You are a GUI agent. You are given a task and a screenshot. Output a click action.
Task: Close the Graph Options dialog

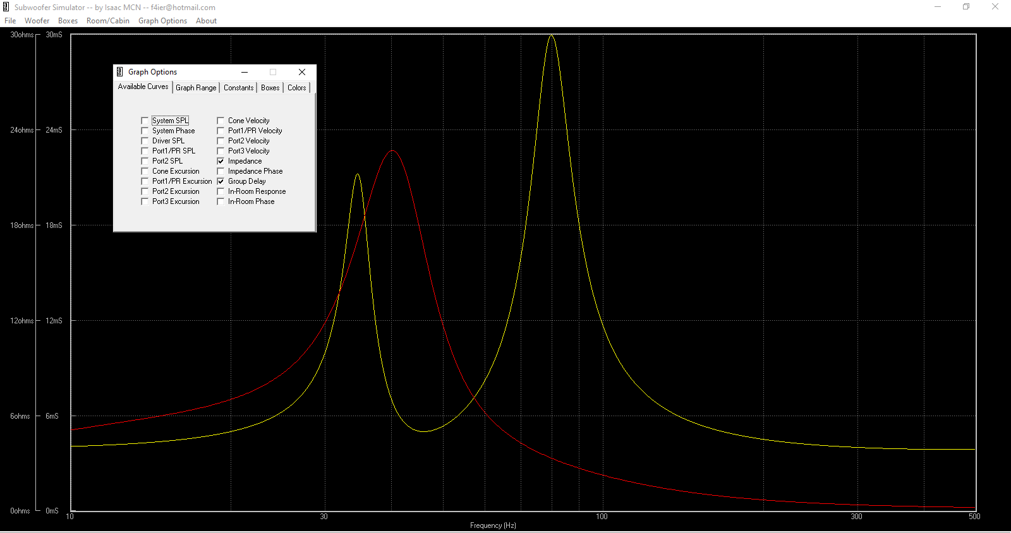click(x=302, y=72)
